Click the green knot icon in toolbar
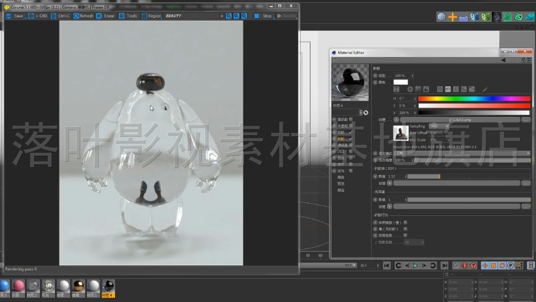The height and width of the screenshot is (302, 536). pyautogui.click(x=519, y=17)
